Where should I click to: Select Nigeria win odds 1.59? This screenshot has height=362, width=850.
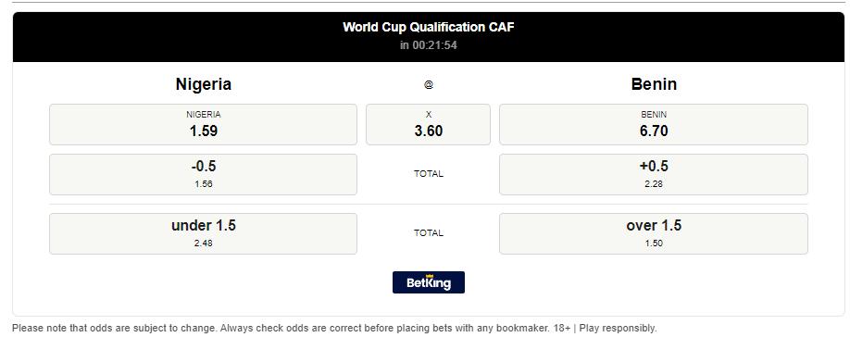[x=204, y=125]
